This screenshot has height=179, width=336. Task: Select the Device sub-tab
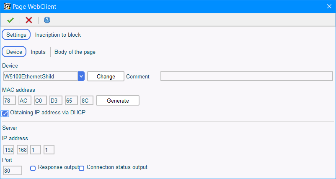[x=14, y=52]
